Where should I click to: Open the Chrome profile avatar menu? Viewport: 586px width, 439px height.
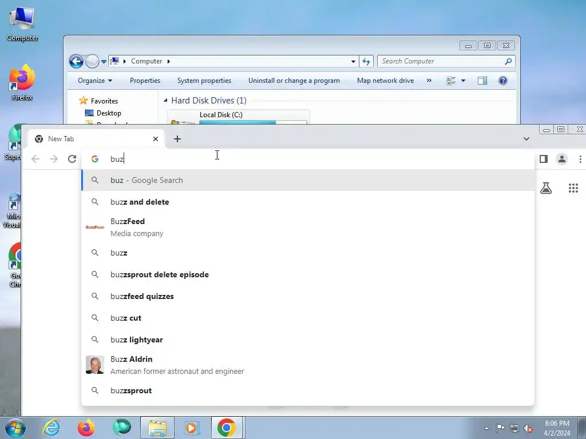click(562, 159)
